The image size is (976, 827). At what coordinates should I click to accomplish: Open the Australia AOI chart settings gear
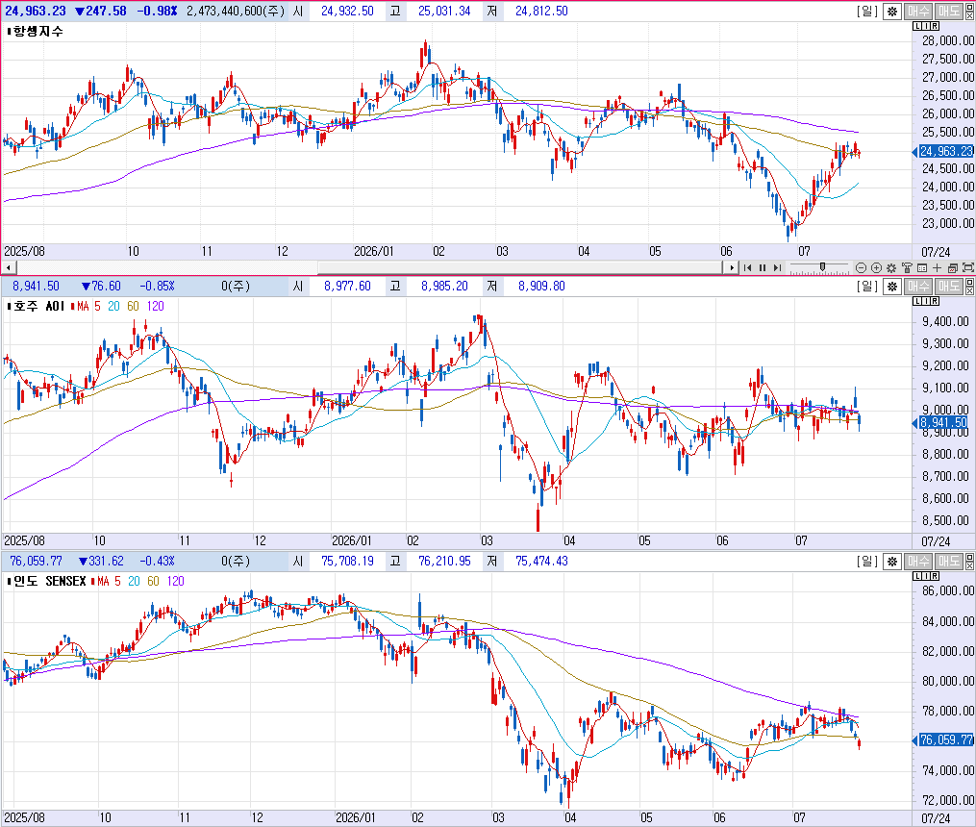(892, 287)
